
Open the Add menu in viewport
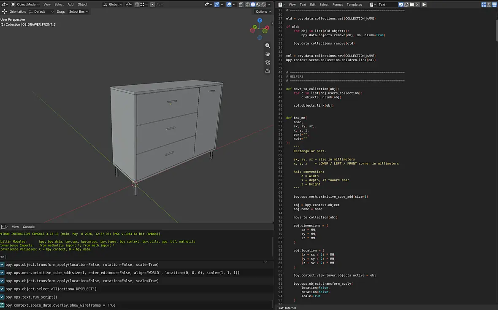tap(70, 5)
